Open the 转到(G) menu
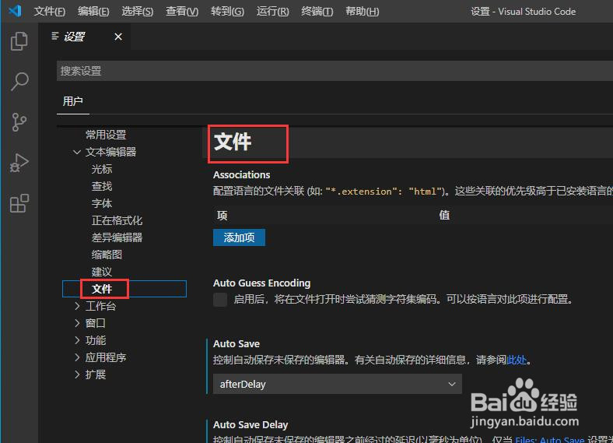 pyautogui.click(x=227, y=12)
